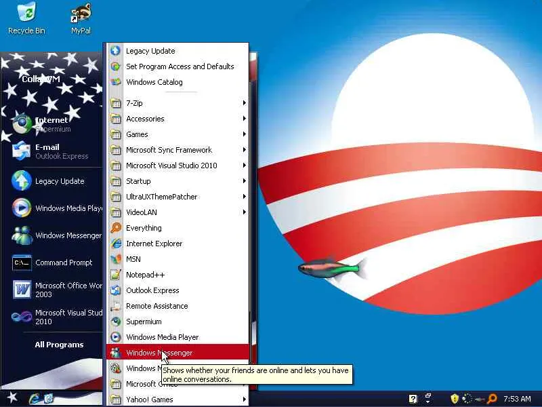Launch Everything from All Programs
Viewport: 542px width, 407px height.
(x=178, y=228)
